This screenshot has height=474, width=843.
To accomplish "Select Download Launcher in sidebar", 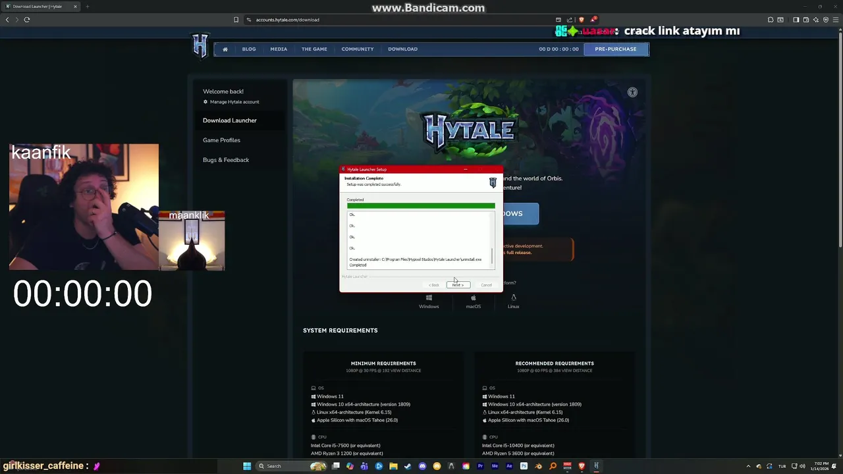I will (230, 120).
